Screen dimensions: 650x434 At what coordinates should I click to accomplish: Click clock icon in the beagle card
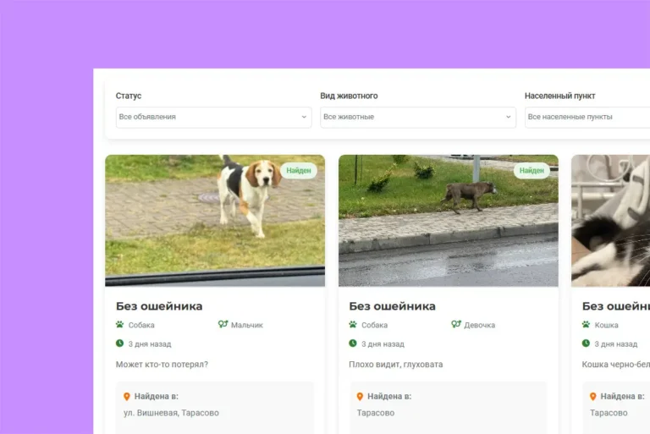(119, 343)
